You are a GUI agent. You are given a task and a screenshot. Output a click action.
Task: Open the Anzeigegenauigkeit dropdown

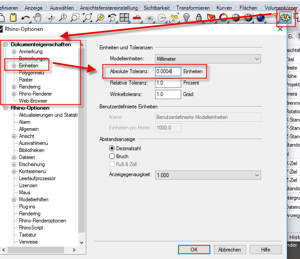click(x=208, y=175)
